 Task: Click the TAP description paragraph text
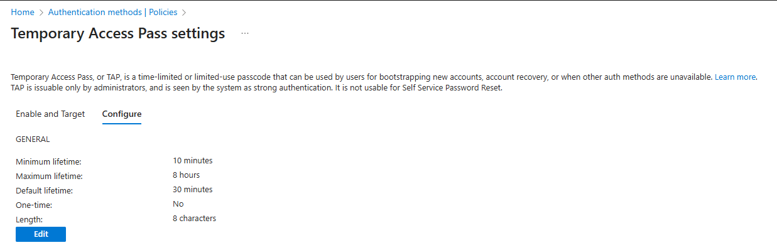[x=384, y=82]
